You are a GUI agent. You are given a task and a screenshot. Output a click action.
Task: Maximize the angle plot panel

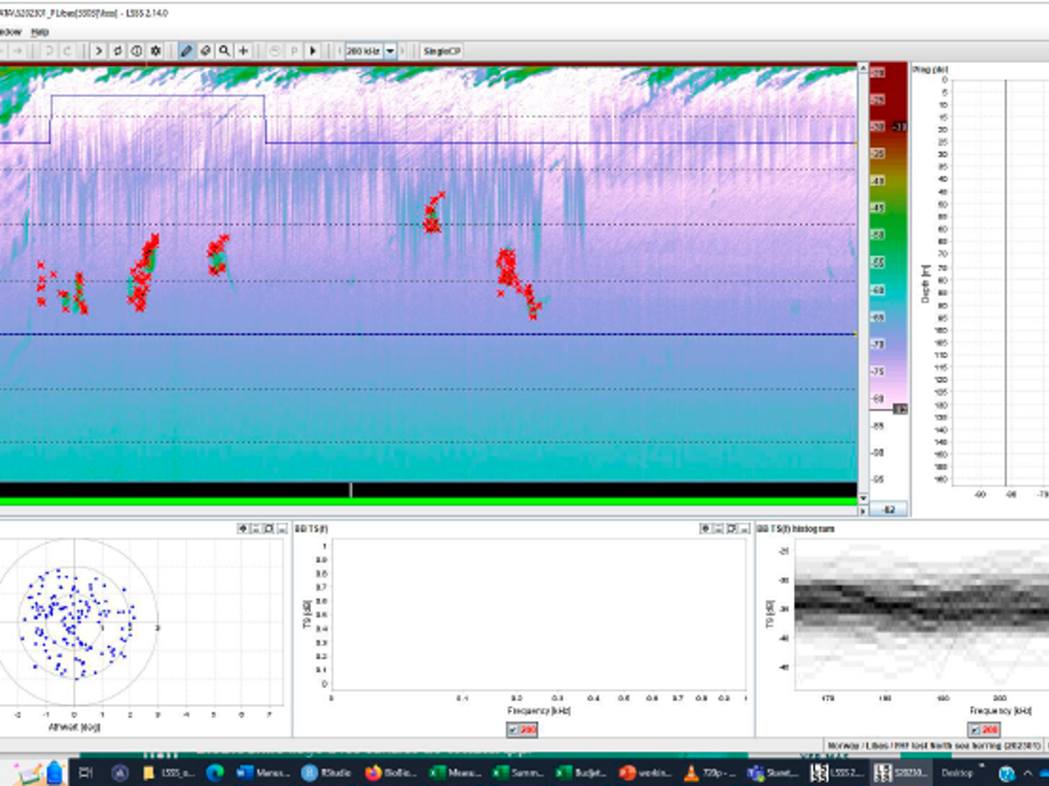(x=268, y=528)
